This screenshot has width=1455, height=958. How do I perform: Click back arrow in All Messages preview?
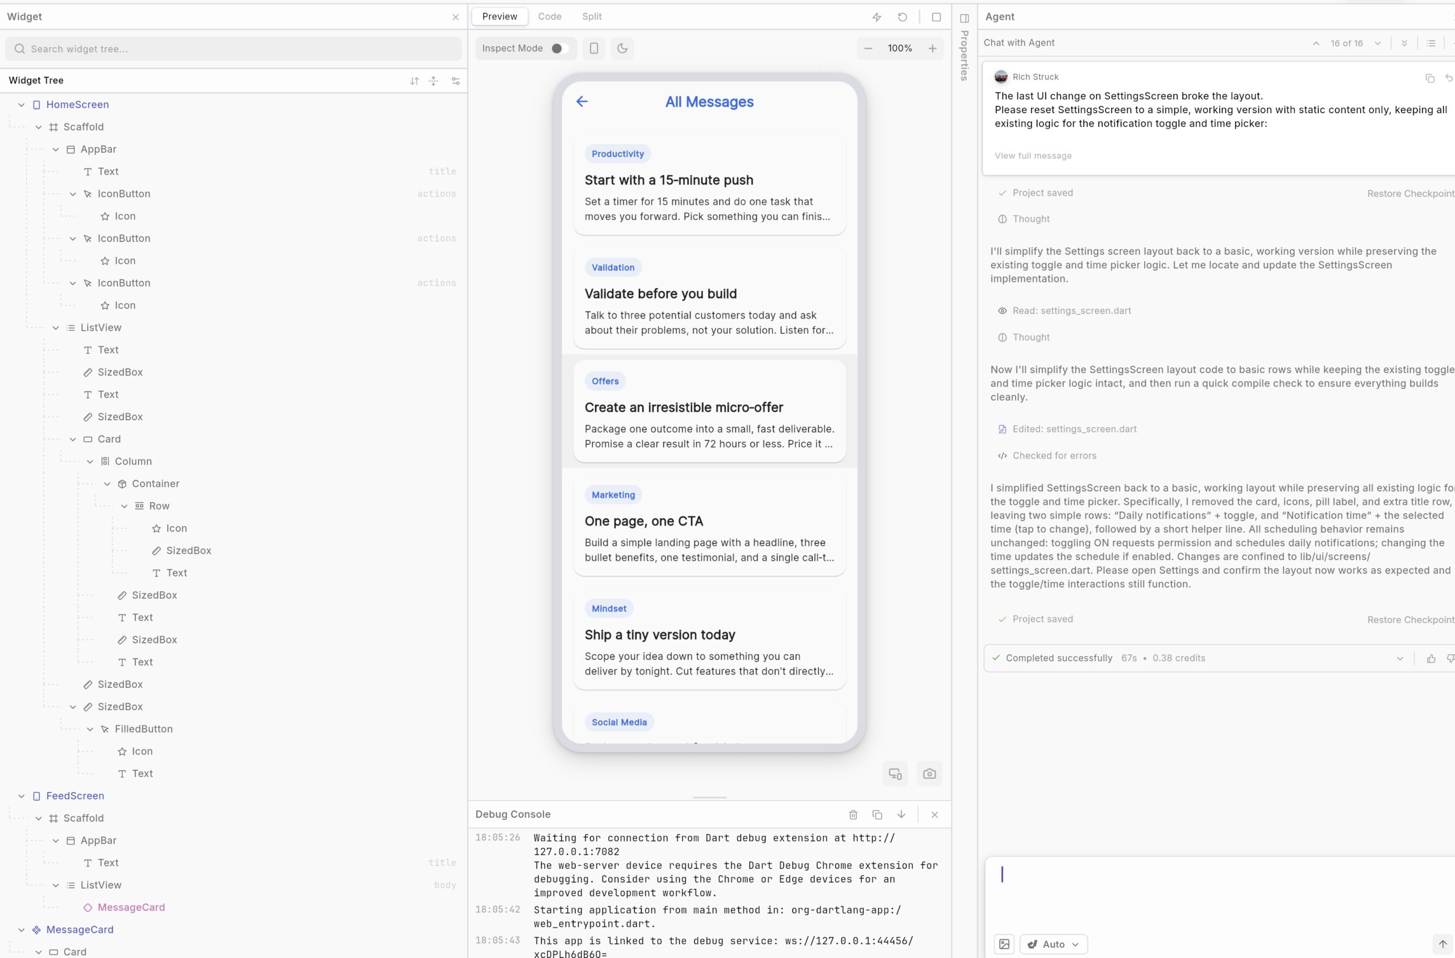coord(582,102)
